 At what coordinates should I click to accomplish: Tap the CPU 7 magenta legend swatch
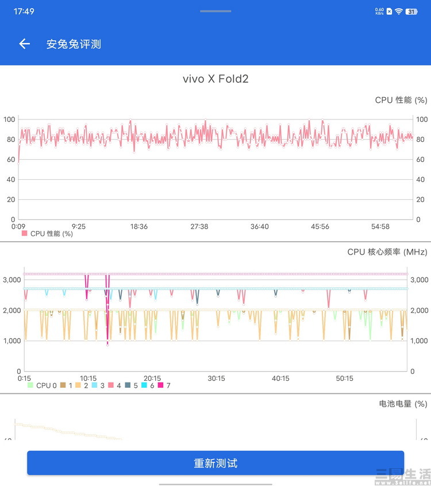pyautogui.click(x=160, y=385)
